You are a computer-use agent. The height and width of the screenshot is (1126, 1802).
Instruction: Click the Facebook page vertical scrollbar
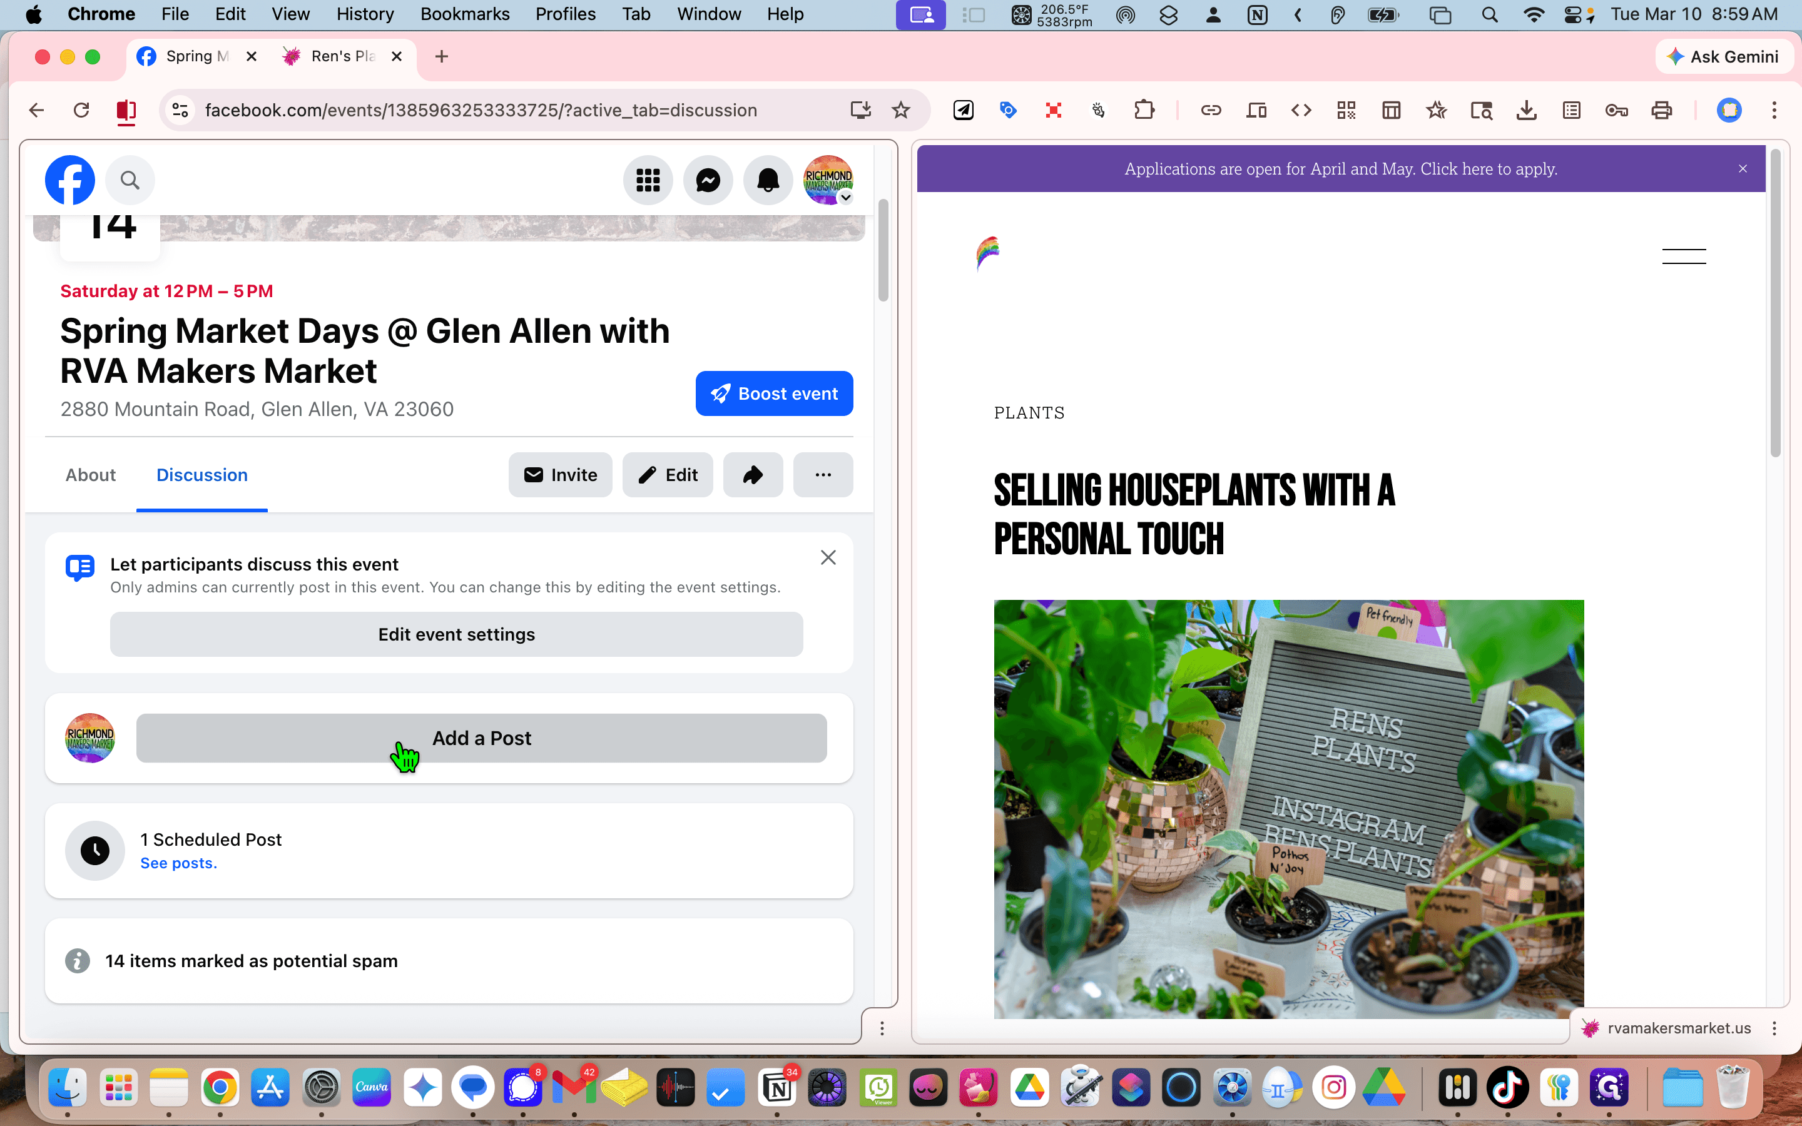tap(883, 250)
